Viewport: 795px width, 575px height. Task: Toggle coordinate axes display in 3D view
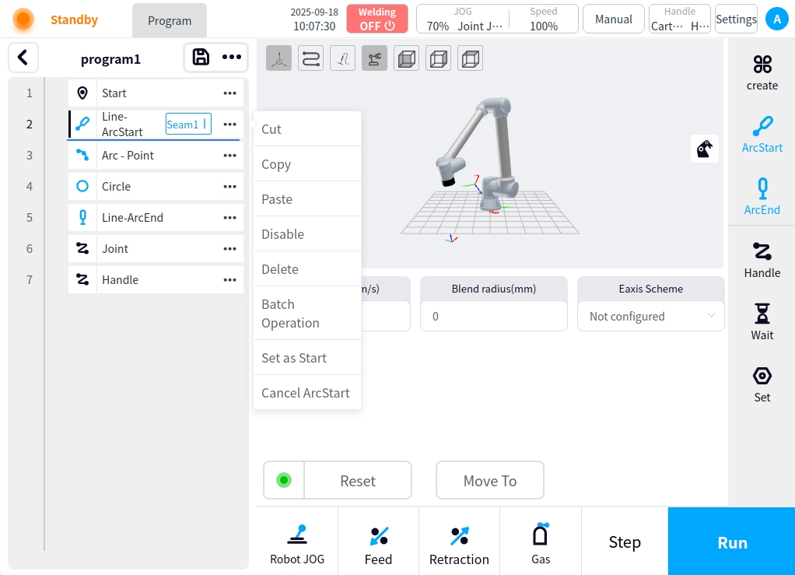point(279,58)
